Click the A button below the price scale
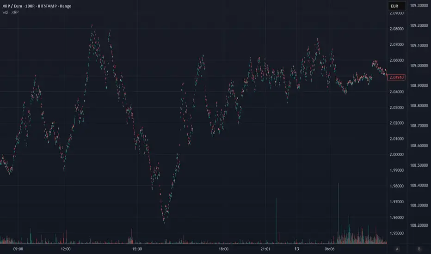Image resolution: width=431 pixels, height=254 pixels. [x=397, y=249]
